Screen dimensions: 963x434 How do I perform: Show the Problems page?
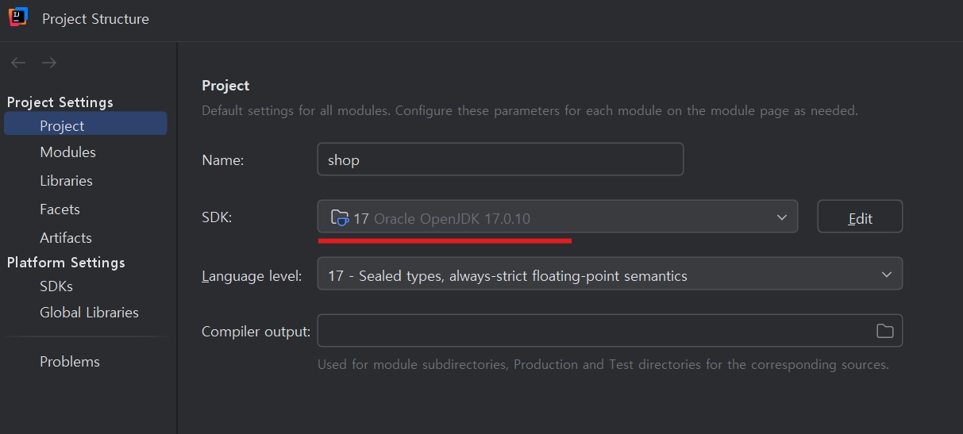[70, 362]
